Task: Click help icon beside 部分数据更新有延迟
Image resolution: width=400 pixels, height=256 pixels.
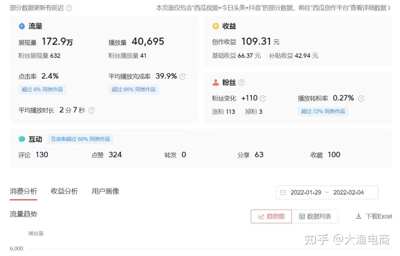Action: [69, 8]
